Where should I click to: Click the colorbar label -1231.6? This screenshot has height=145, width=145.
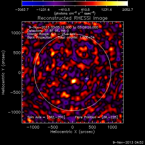[43, 10]
